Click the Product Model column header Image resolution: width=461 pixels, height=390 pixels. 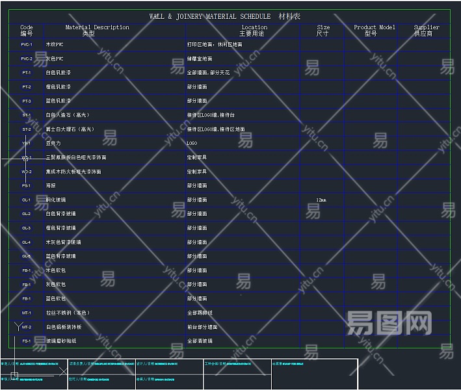[374, 30]
